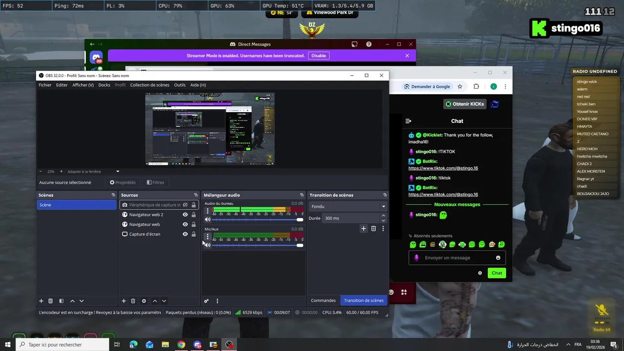Open audio mixer menu dots at panel bottom
624x351 pixels.
pos(217,301)
